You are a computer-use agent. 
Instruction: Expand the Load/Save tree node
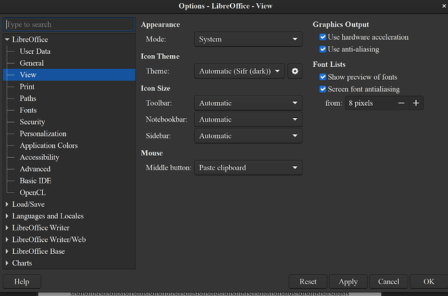point(7,204)
